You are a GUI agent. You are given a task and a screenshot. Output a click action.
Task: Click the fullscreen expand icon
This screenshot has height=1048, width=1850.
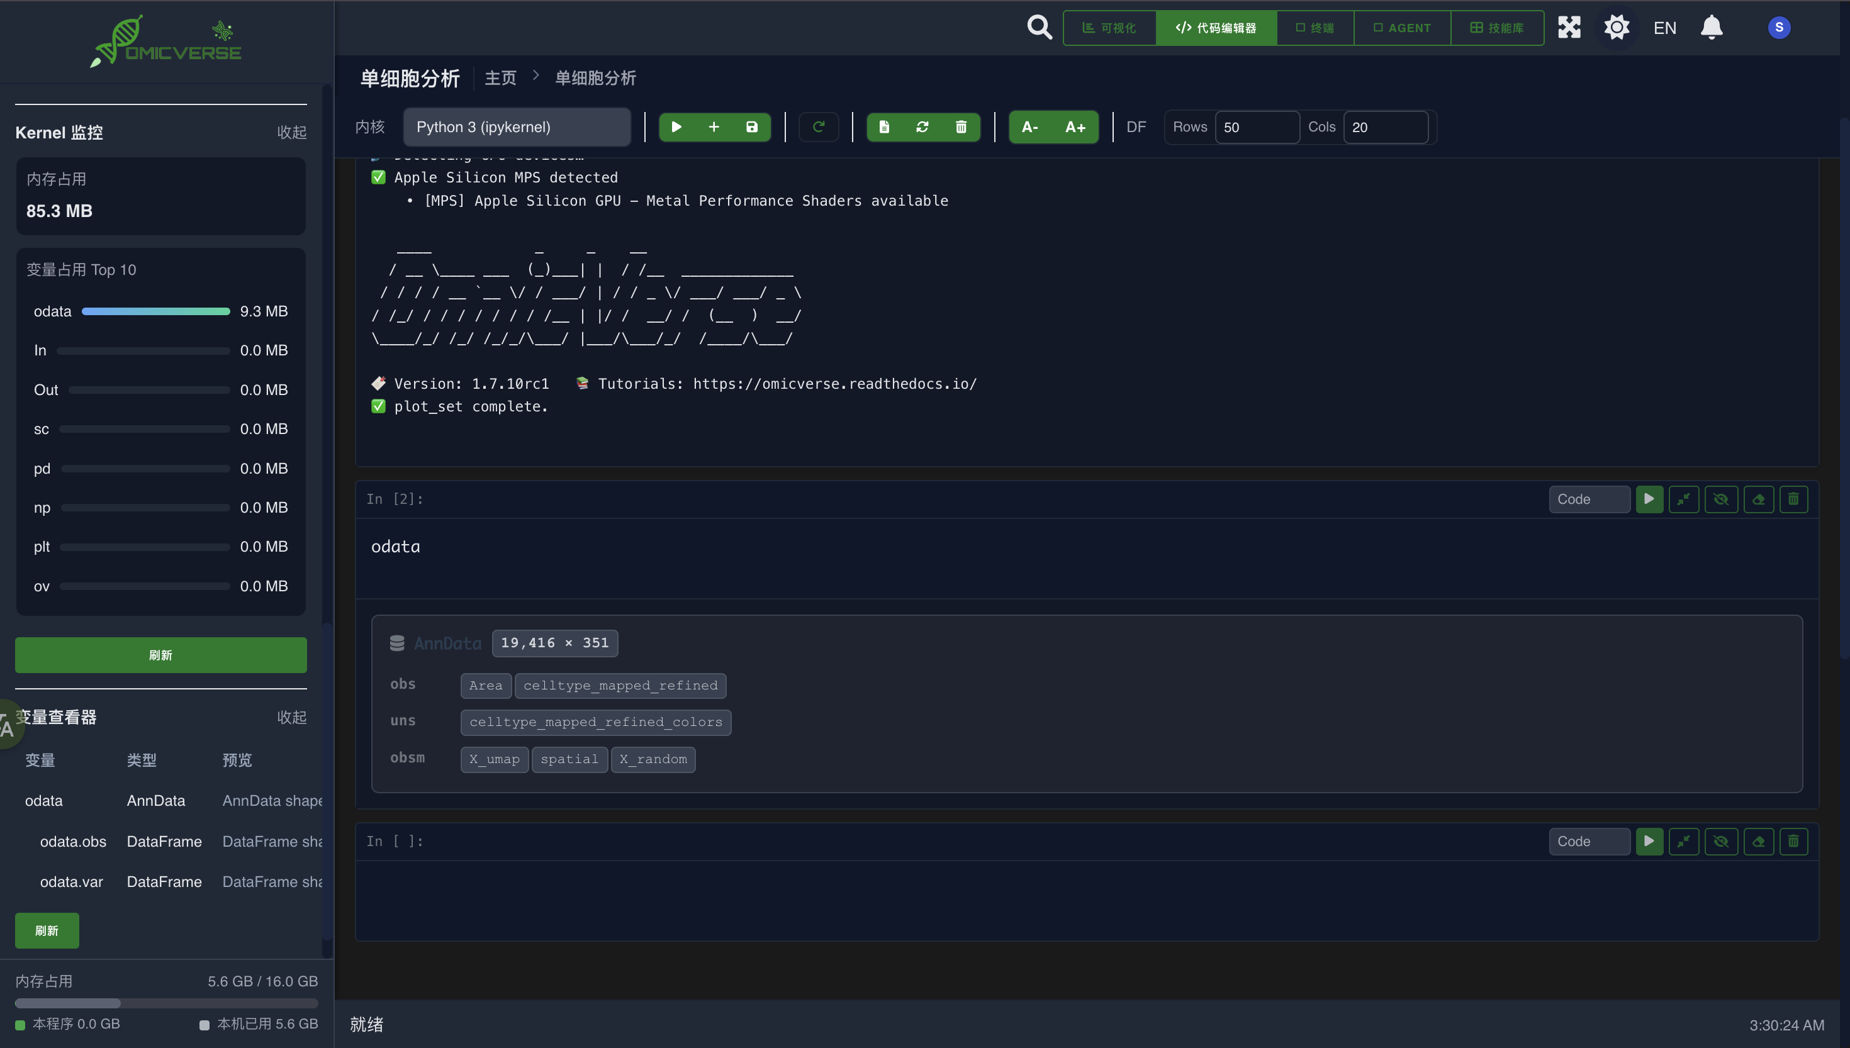(1569, 27)
